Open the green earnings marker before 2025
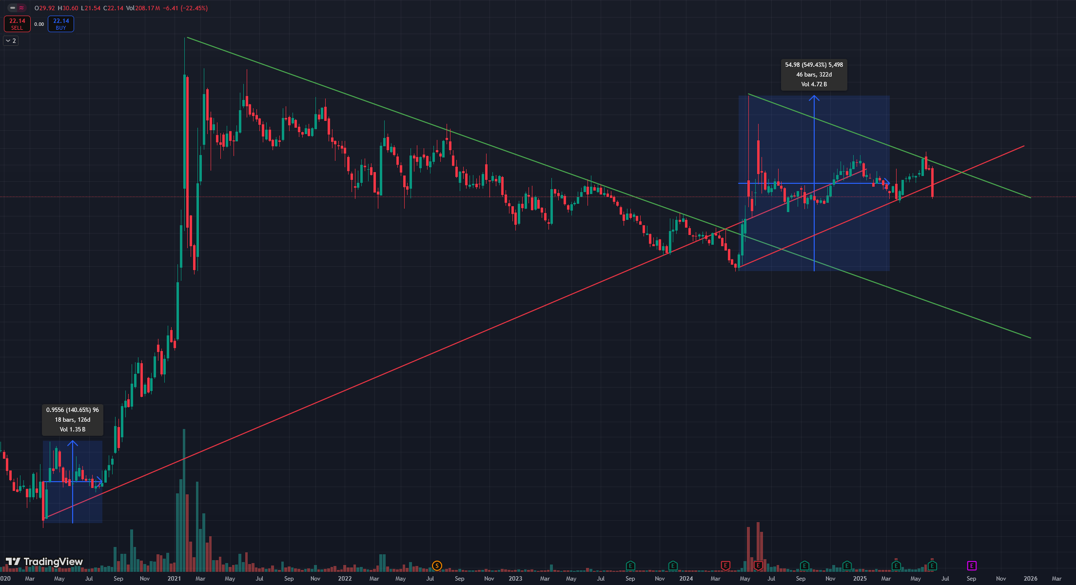The image size is (1076, 585). tap(847, 565)
